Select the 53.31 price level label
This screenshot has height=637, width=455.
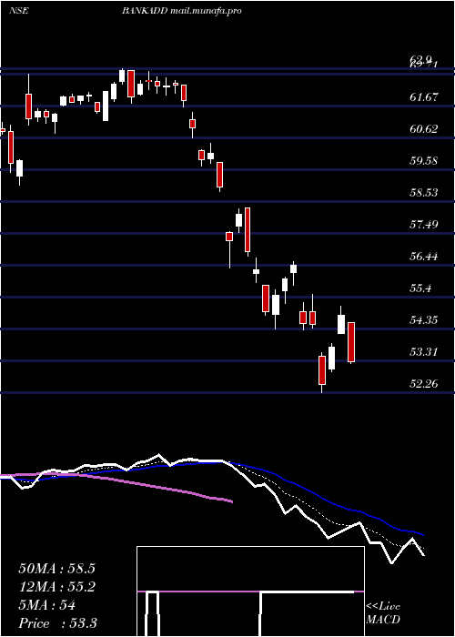pos(424,352)
